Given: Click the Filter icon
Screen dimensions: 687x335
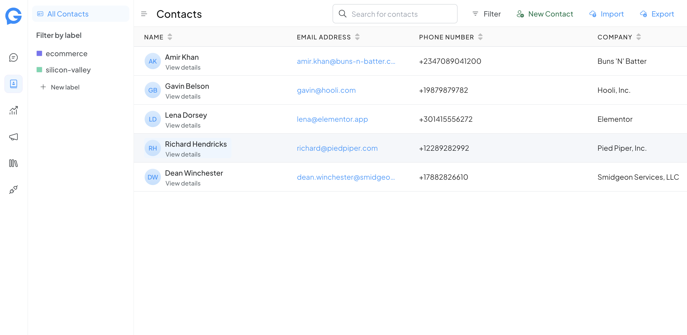Looking at the screenshot, I should pyautogui.click(x=476, y=14).
